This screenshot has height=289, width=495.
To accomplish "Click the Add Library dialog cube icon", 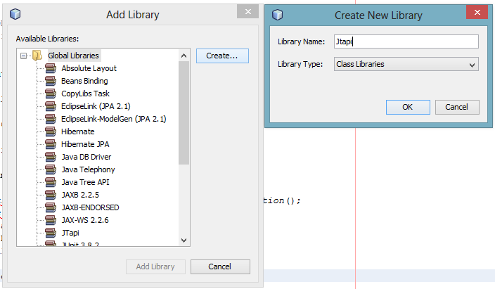I will pos(15,14).
